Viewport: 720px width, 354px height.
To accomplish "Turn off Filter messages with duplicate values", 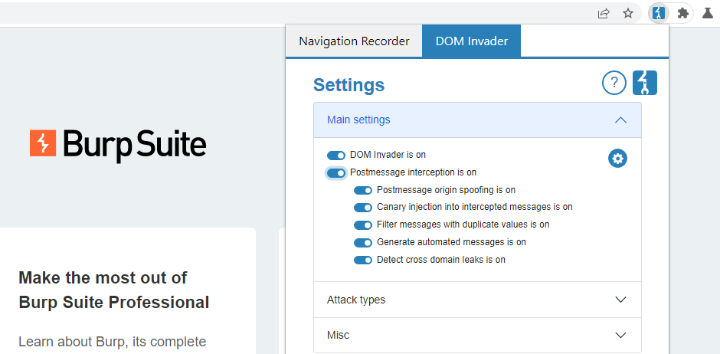I will [363, 225].
